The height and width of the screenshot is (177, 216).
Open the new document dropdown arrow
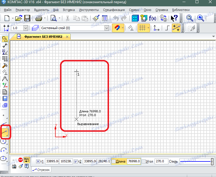click(x=13, y=18)
